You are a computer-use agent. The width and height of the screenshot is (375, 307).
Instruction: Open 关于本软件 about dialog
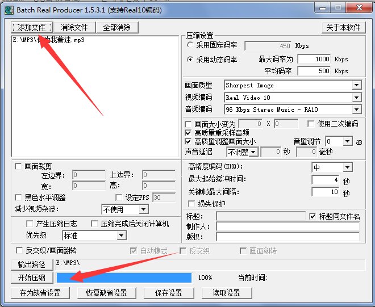tap(343, 27)
